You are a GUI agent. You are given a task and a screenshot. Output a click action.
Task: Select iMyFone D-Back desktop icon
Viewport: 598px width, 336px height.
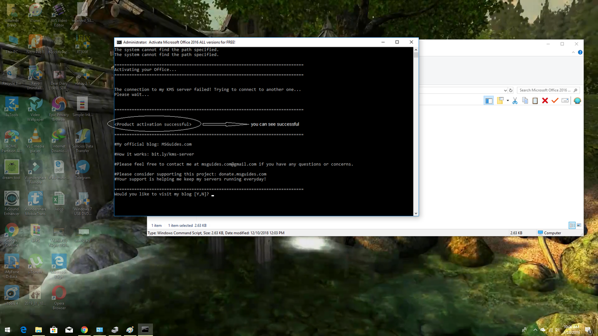[x=12, y=266]
